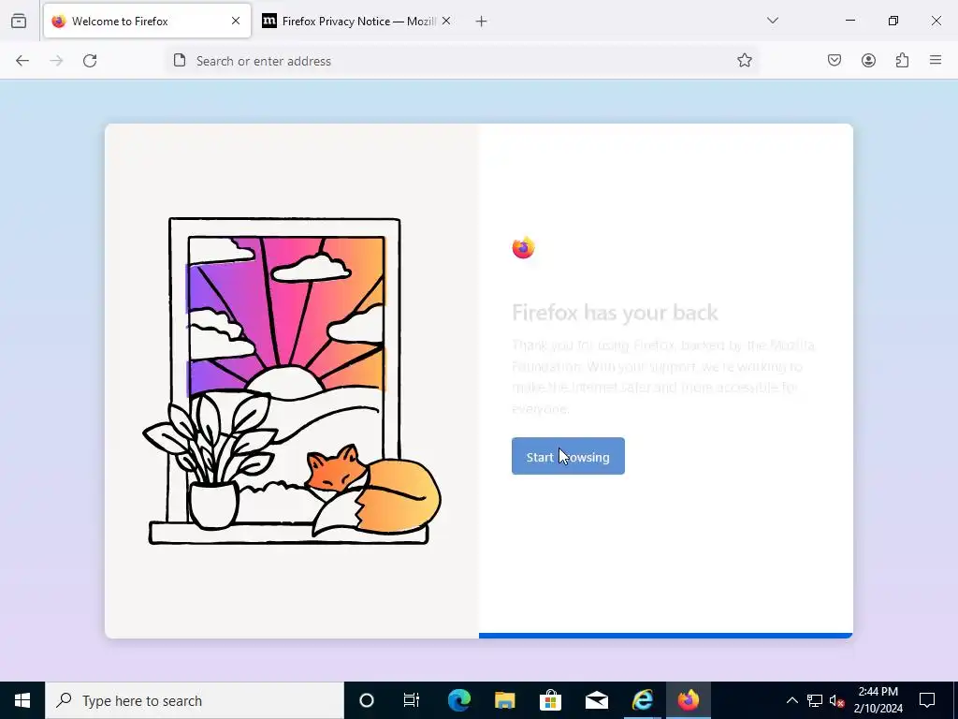Open Firefox account icon
The width and height of the screenshot is (958, 719).
coord(868,60)
